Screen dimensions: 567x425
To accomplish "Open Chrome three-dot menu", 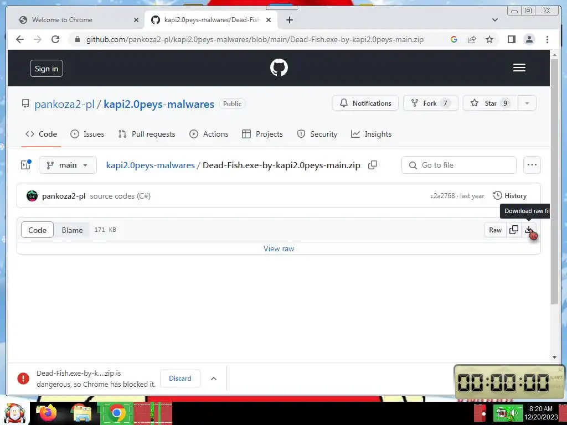I will click(547, 39).
